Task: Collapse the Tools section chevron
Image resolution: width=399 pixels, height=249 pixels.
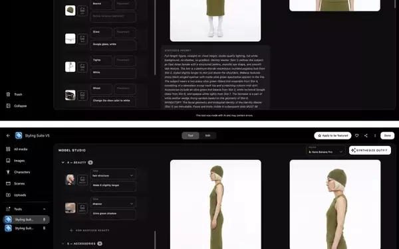Action: [45, 209]
